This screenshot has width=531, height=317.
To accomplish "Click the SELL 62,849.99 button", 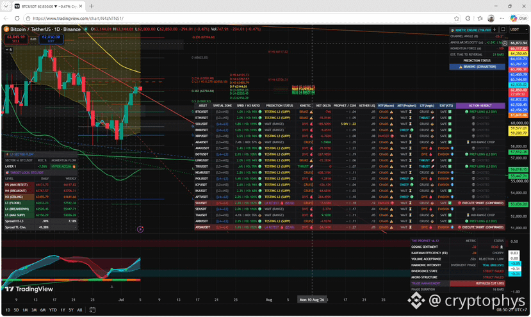I will (x=15, y=38).
